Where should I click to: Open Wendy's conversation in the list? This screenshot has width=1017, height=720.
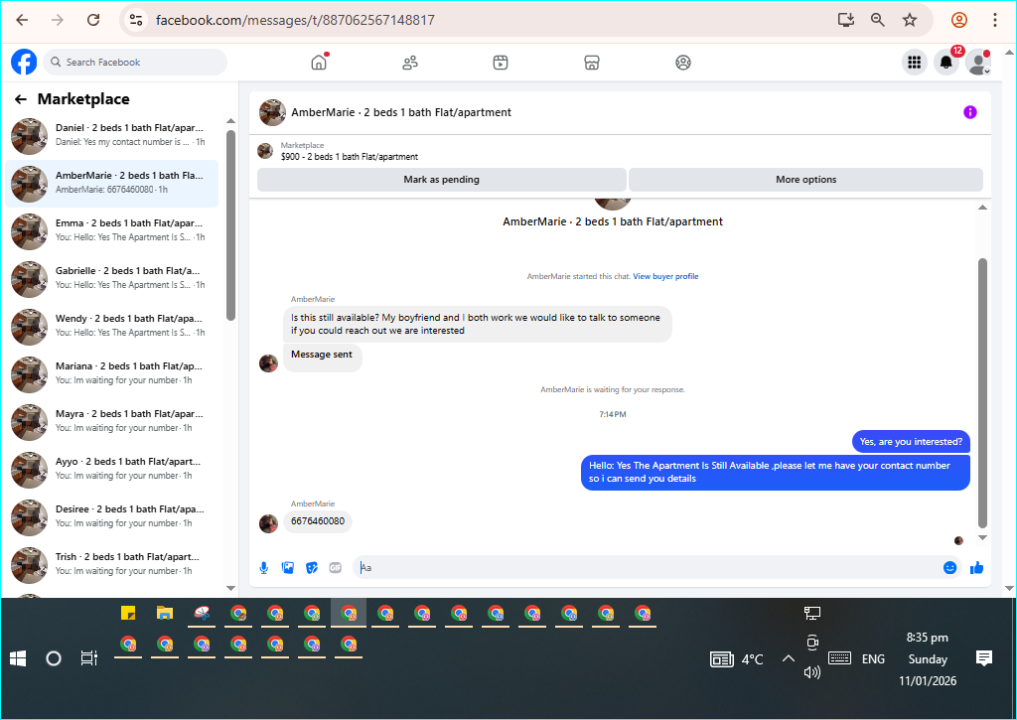click(x=111, y=327)
